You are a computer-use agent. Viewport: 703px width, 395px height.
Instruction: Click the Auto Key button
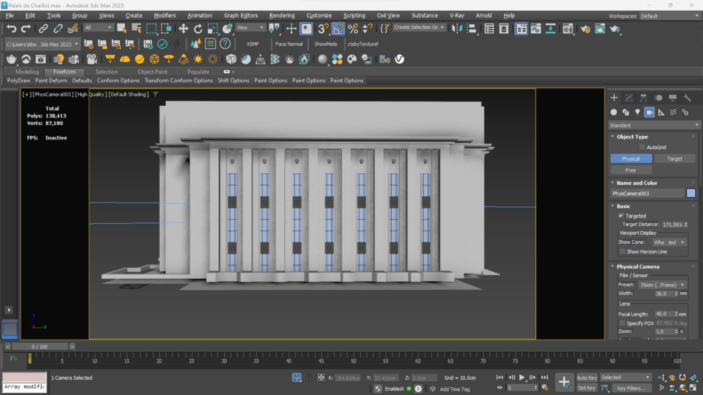[x=587, y=378]
